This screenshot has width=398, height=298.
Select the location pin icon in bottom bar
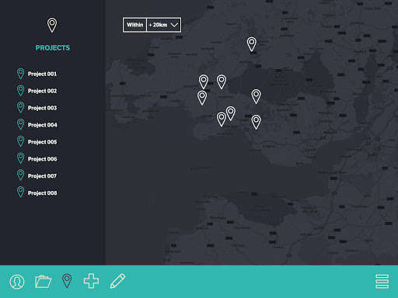(67, 281)
